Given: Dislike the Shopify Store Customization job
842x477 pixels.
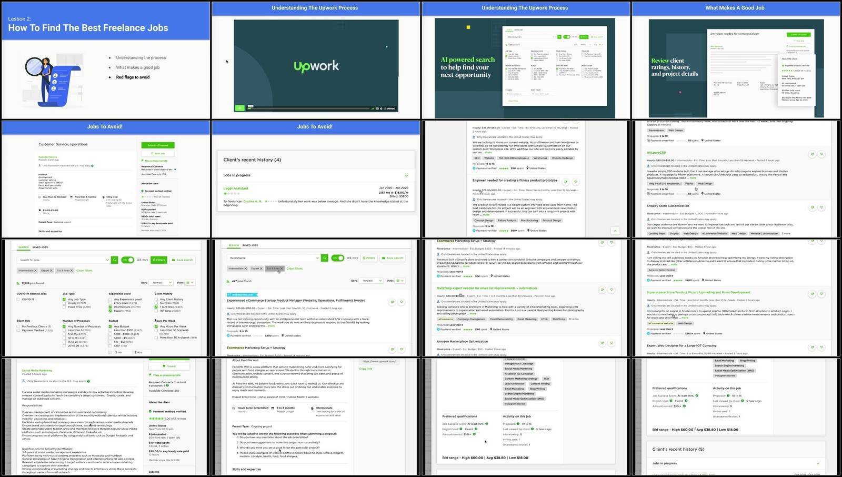Looking at the screenshot, I should (812, 207).
